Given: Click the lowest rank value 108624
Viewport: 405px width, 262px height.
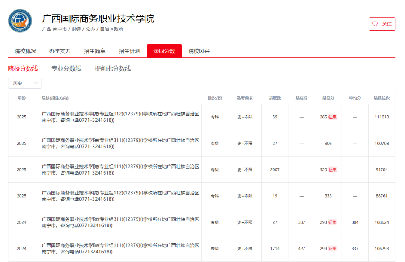Looking at the screenshot, I should pos(382,222).
